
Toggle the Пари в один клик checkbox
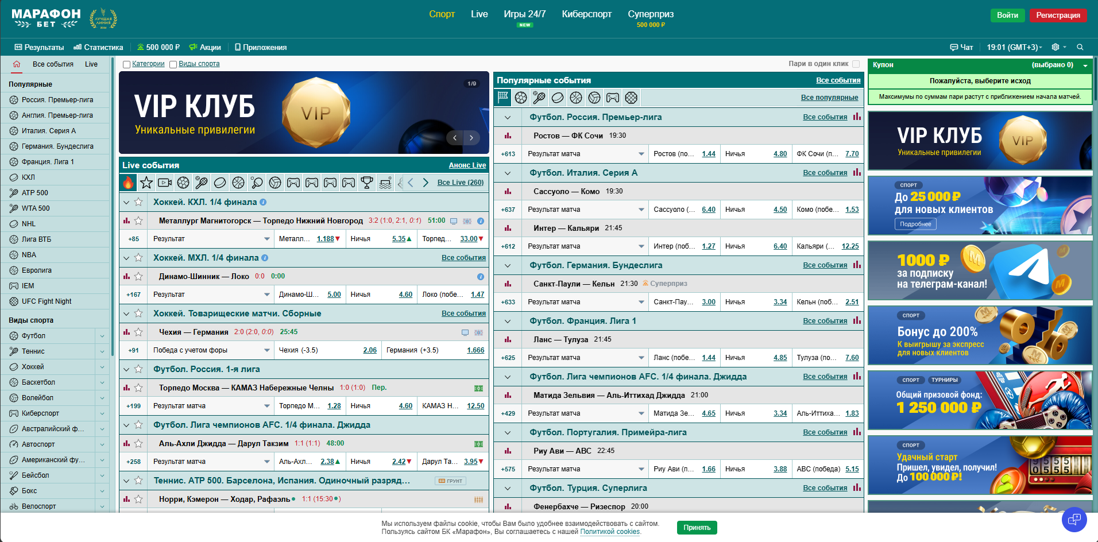click(x=856, y=64)
